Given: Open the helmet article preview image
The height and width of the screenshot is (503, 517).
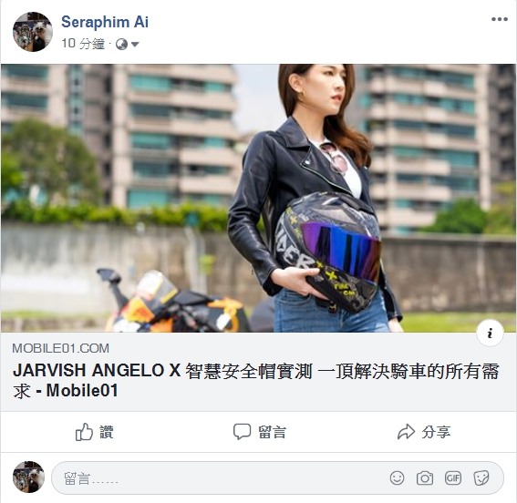Looking at the screenshot, I should click(x=259, y=198).
